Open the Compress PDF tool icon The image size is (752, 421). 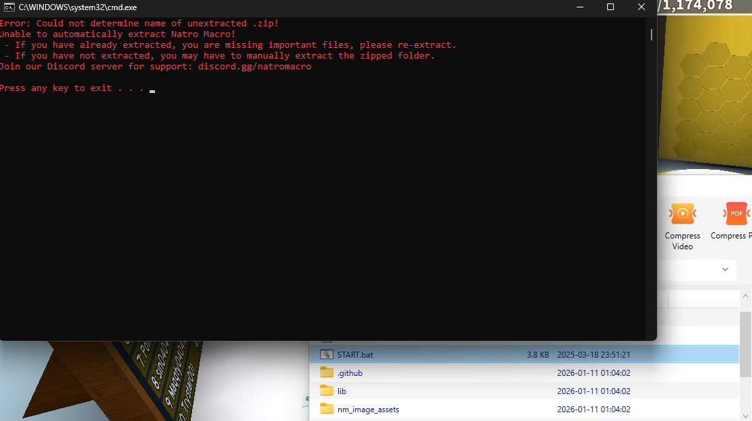[x=737, y=214]
